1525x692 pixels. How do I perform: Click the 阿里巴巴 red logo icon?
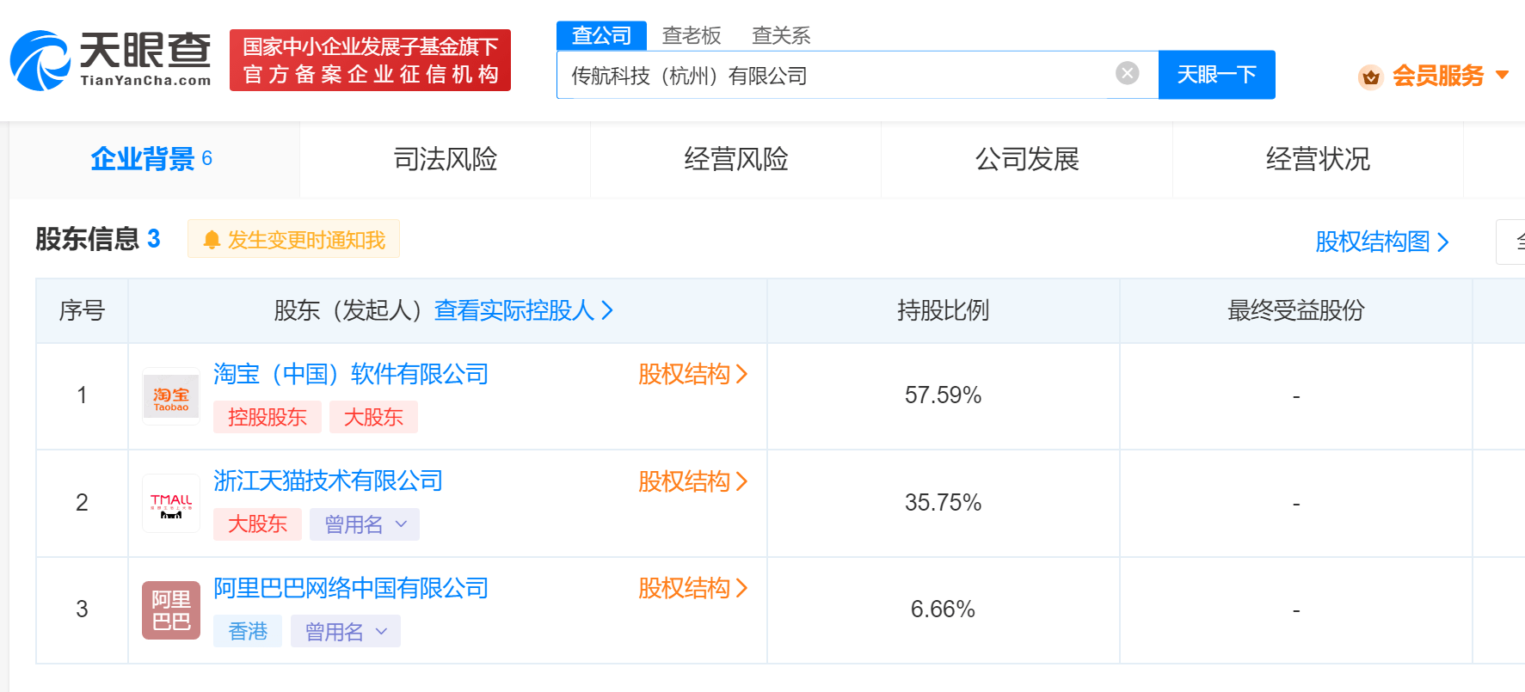(x=171, y=610)
